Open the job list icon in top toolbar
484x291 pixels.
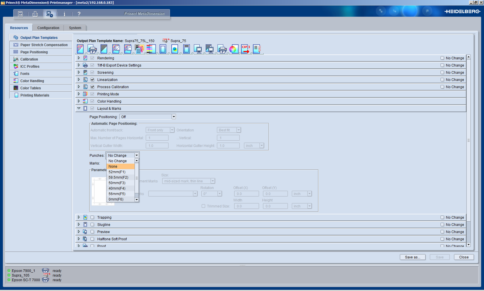[21, 14]
